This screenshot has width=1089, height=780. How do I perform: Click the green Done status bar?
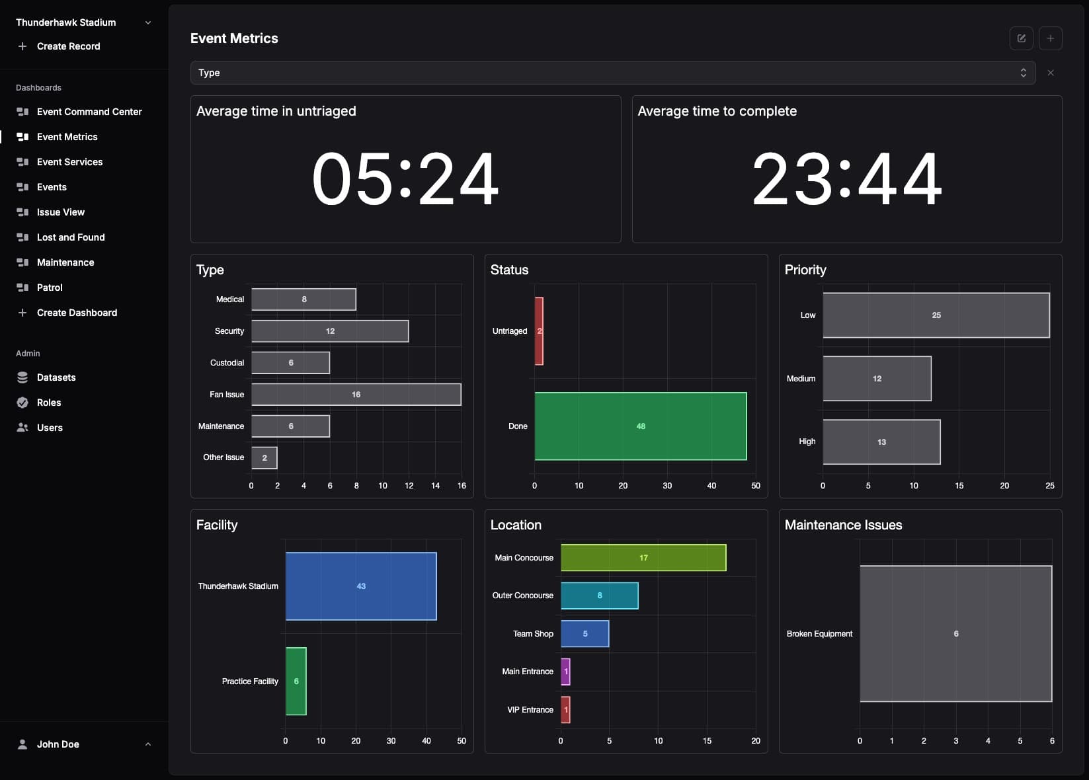[641, 426]
